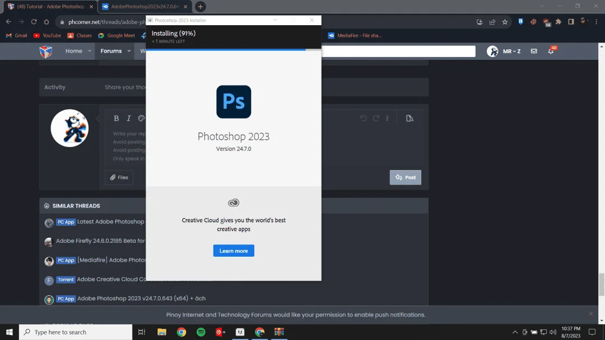Screen dimensions: 605x340
Task: Click the Post reply button
Action: click(x=405, y=177)
